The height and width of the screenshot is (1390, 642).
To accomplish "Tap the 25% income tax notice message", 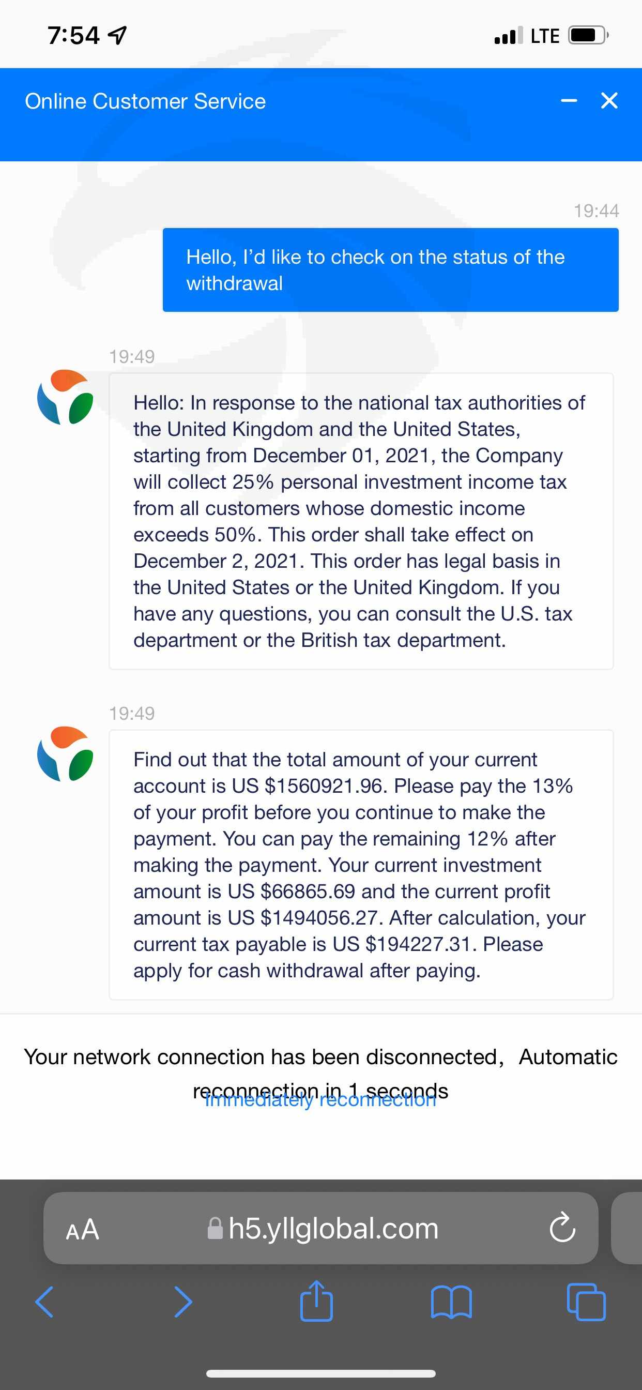I will 361,521.
